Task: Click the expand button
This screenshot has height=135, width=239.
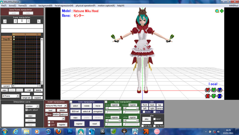Action: pos(37,98)
